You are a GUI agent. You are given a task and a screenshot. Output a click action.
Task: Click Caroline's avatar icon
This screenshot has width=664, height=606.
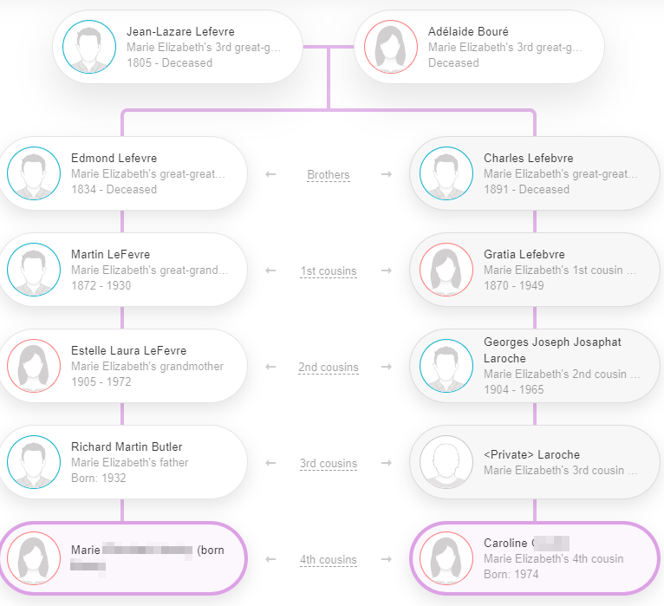click(x=446, y=558)
